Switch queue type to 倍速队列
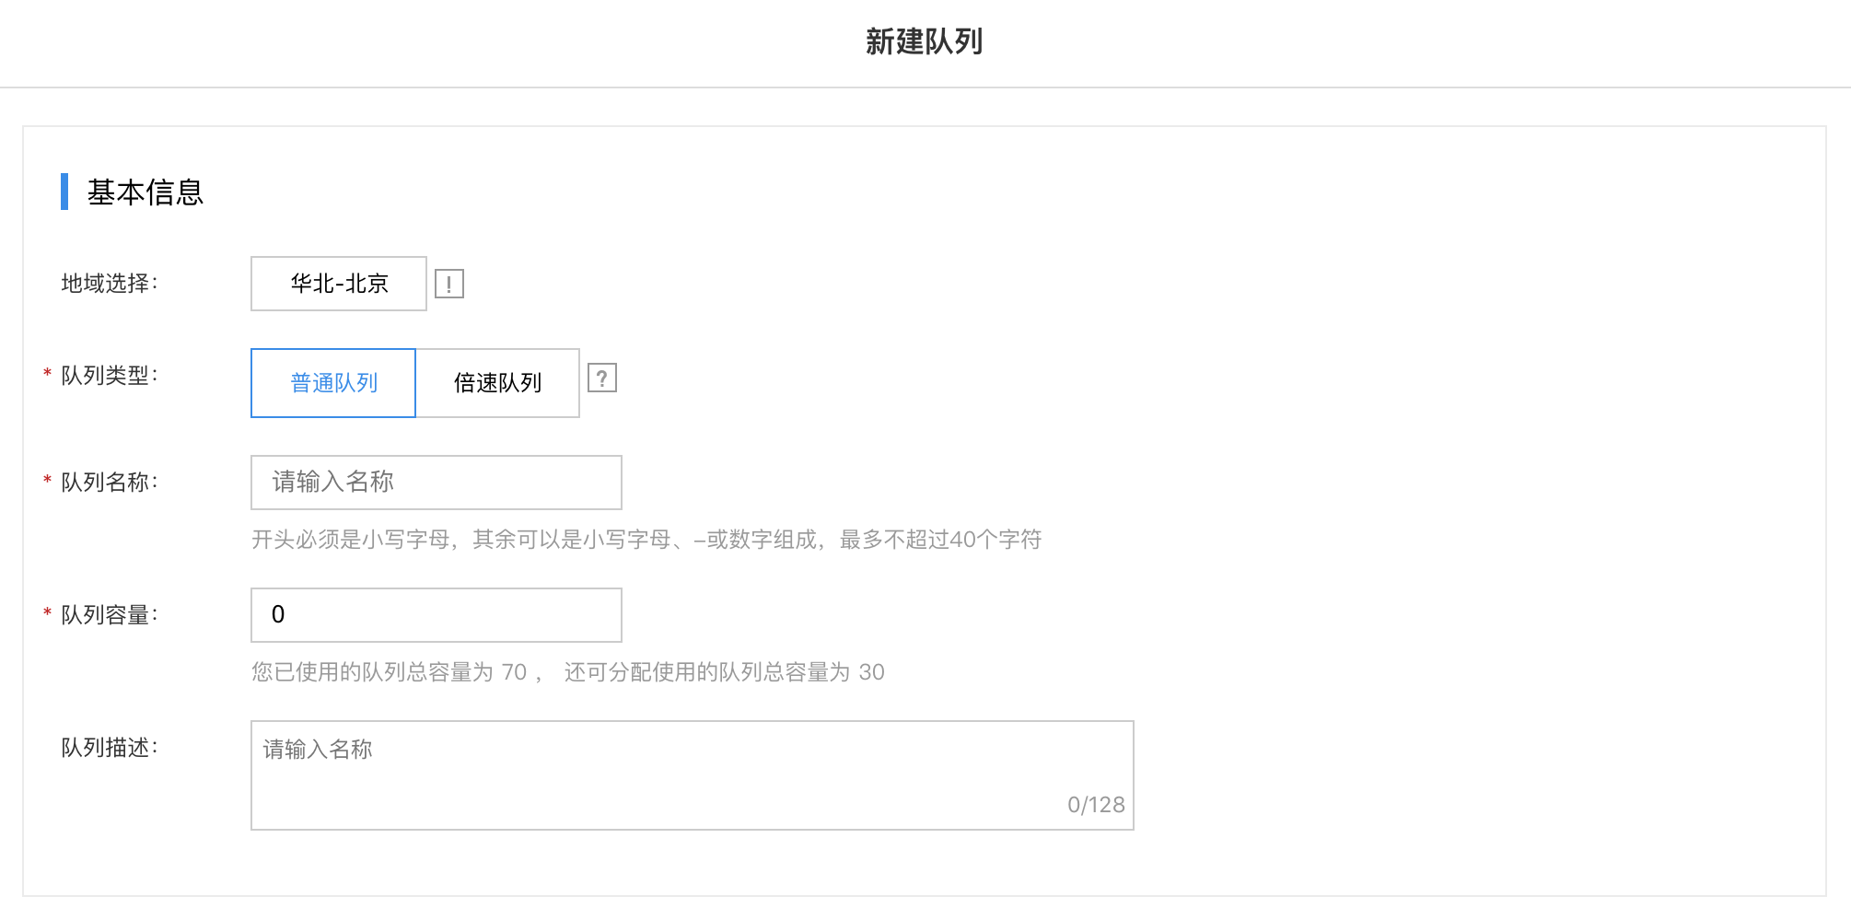Viewport: 1851px width, 908px height. click(x=498, y=383)
